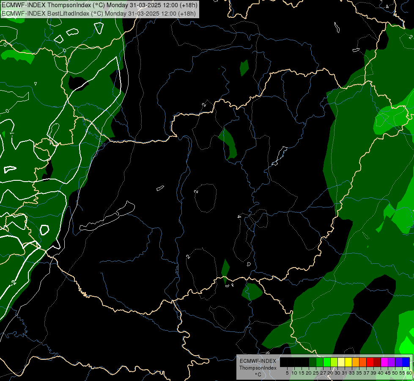Pick the lime 29–30 legend swatch

tap(334, 362)
